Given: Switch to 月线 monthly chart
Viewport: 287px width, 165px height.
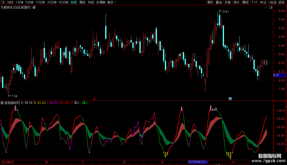Looking at the screenshot, I should click(x=91, y=2).
